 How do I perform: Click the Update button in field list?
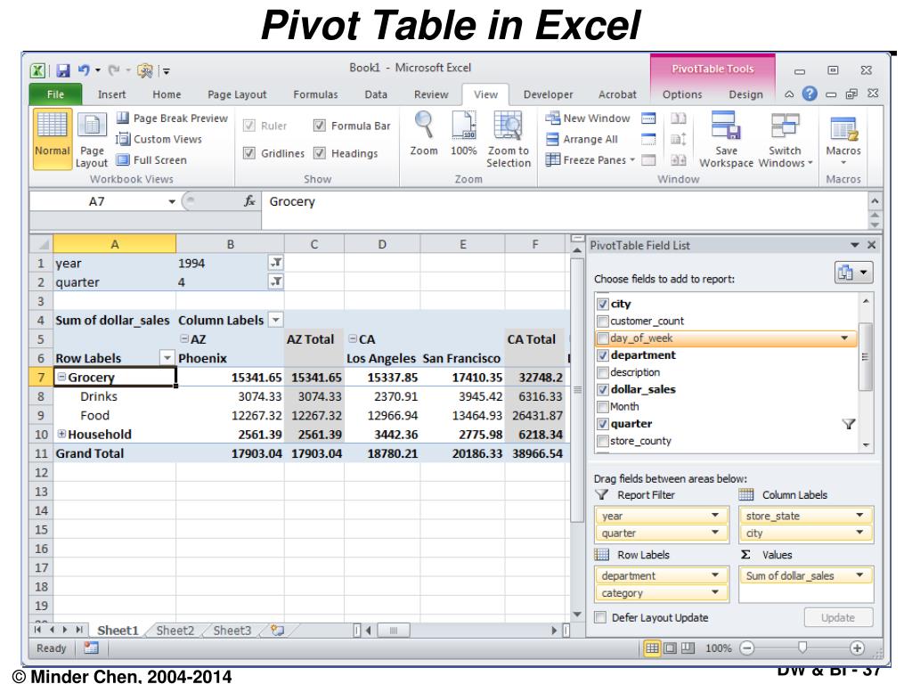pyautogui.click(x=838, y=617)
